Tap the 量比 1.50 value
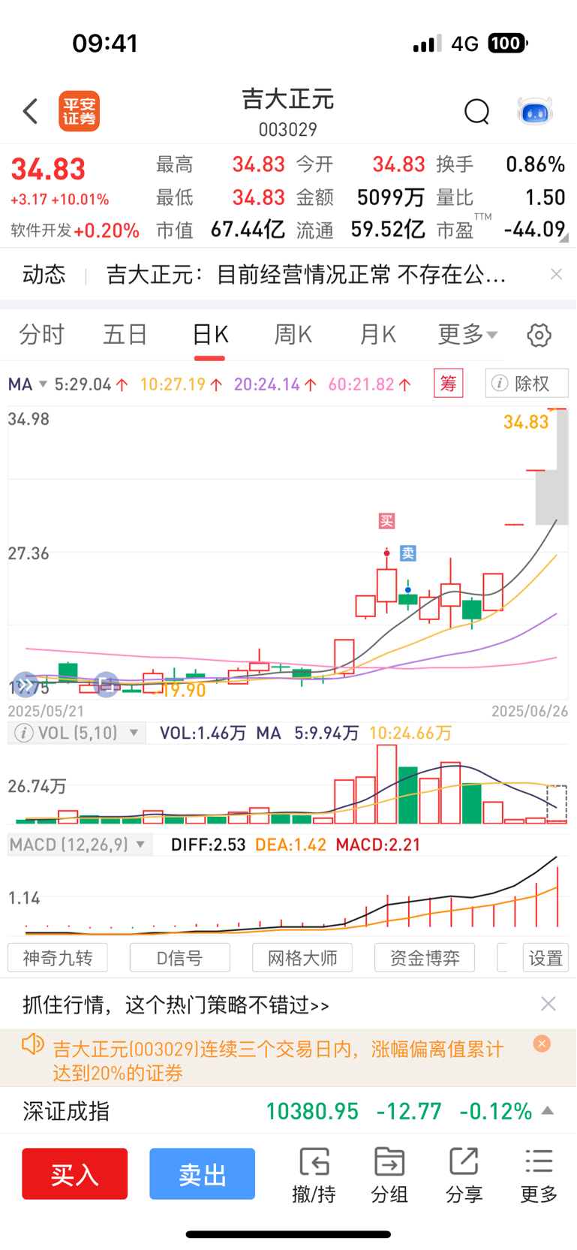This screenshot has width=577, height=1250. coord(545,197)
